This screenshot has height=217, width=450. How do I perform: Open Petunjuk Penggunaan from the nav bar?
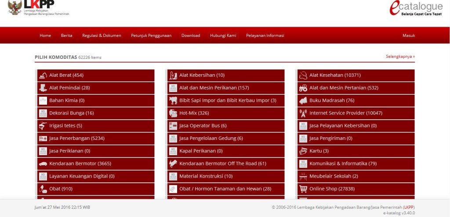point(151,36)
